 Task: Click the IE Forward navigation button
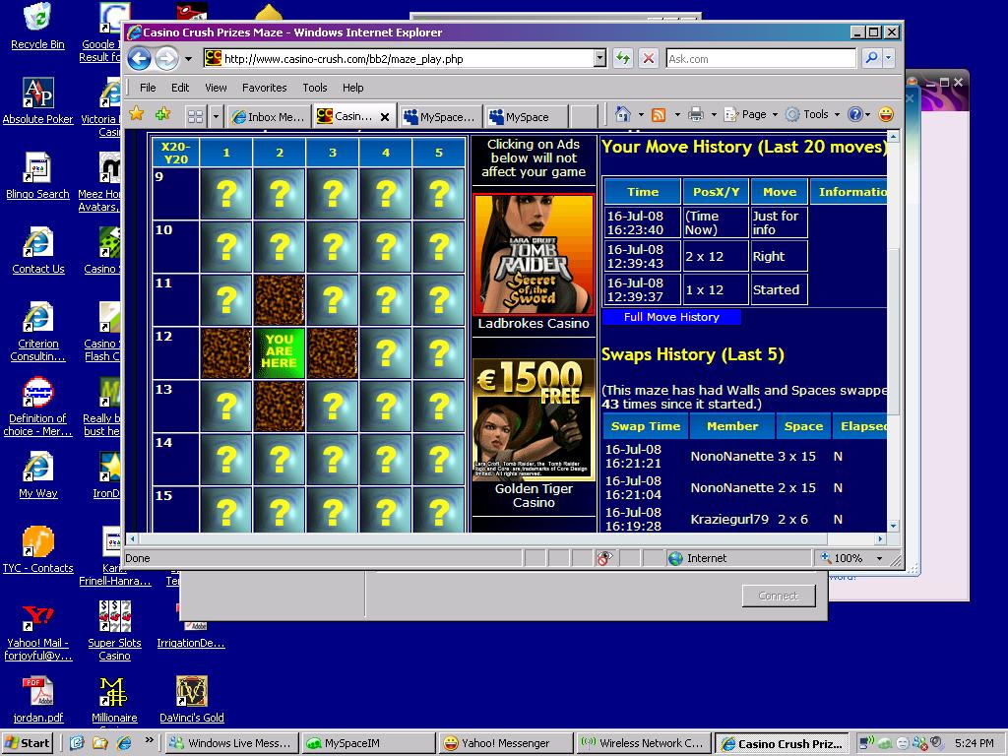167,59
